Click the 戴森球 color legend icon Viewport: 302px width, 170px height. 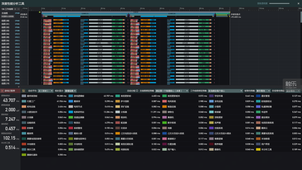coord(71,101)
